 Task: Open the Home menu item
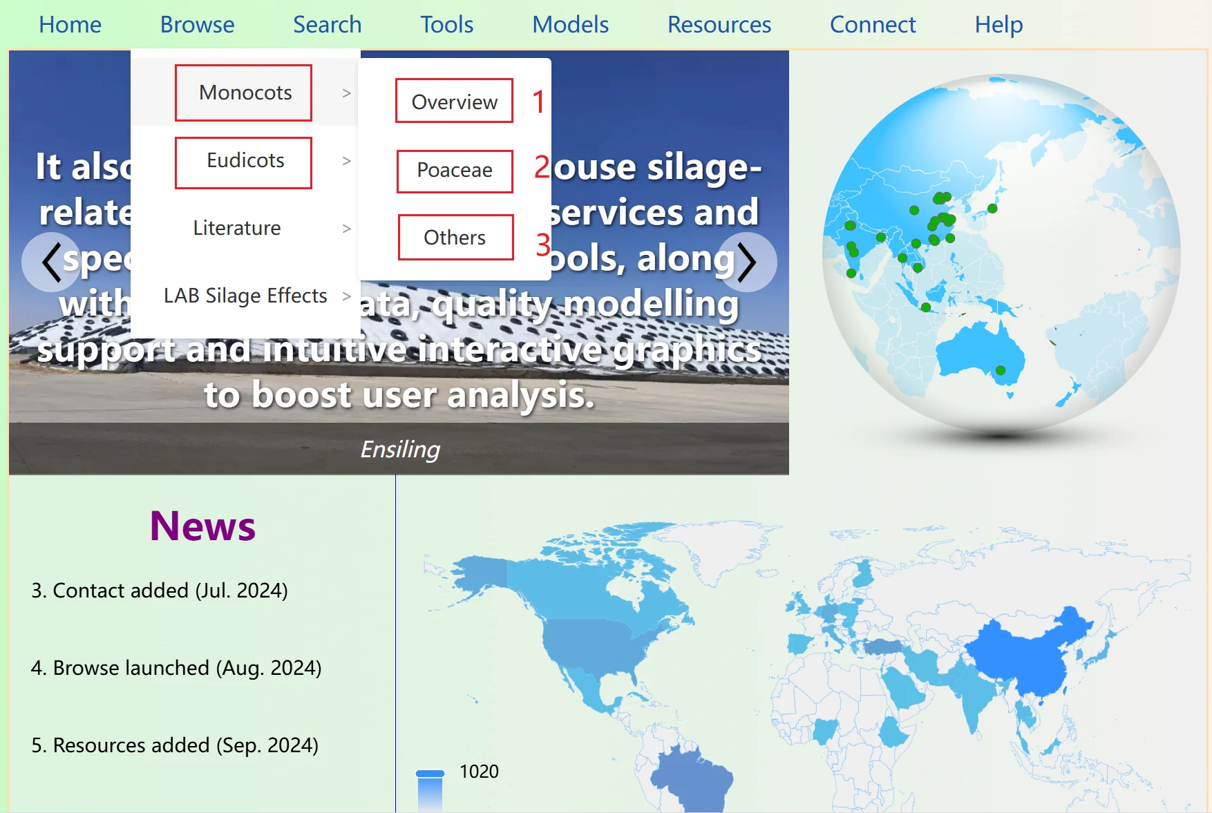(69, 24)
